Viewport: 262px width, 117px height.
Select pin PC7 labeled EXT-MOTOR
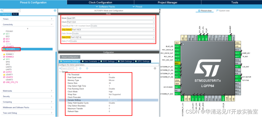pyautogui.click(x=238, y=77)
